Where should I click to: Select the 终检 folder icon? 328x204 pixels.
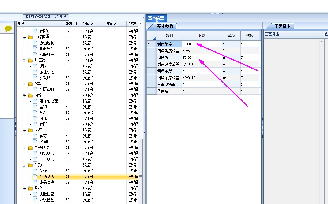coord(30,188)
